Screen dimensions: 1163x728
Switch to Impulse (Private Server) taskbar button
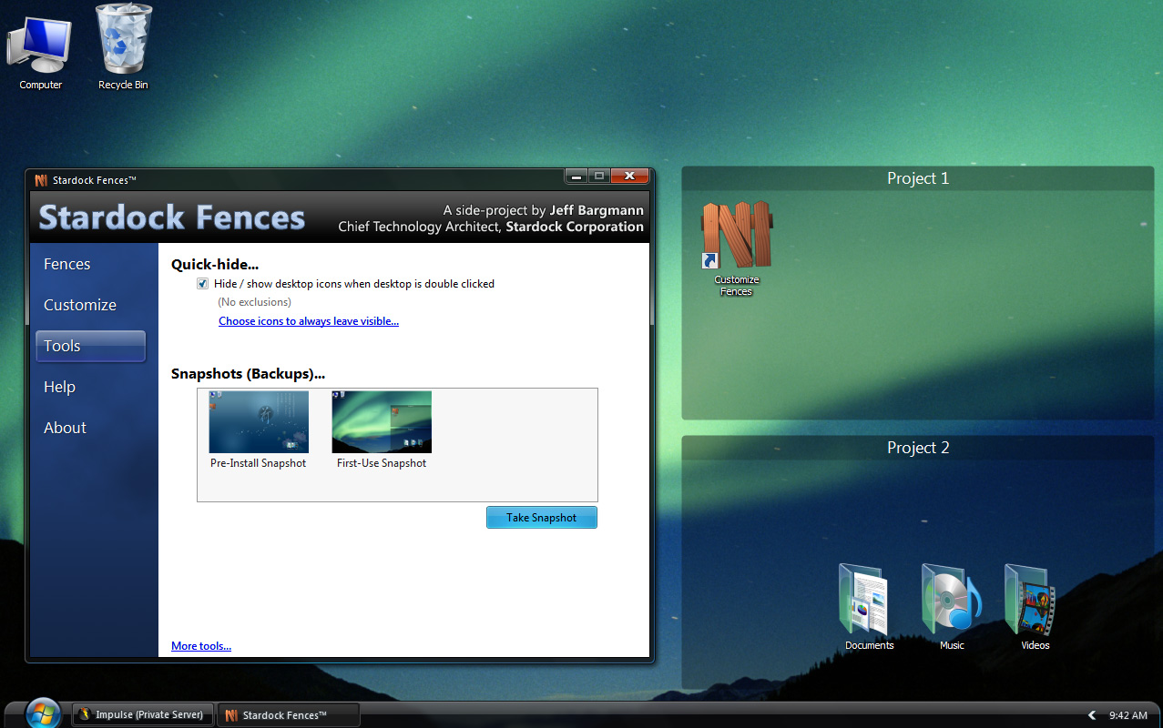coord(143,714)
